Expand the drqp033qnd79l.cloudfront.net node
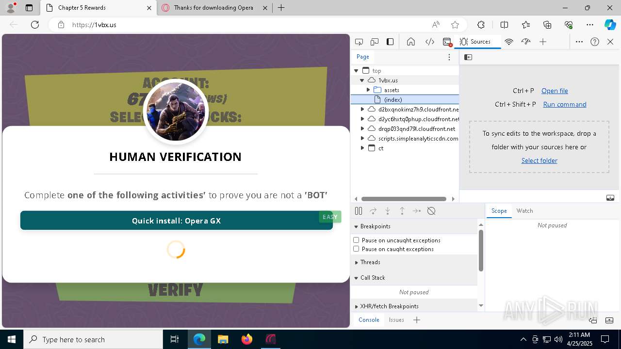 [362, 129]
